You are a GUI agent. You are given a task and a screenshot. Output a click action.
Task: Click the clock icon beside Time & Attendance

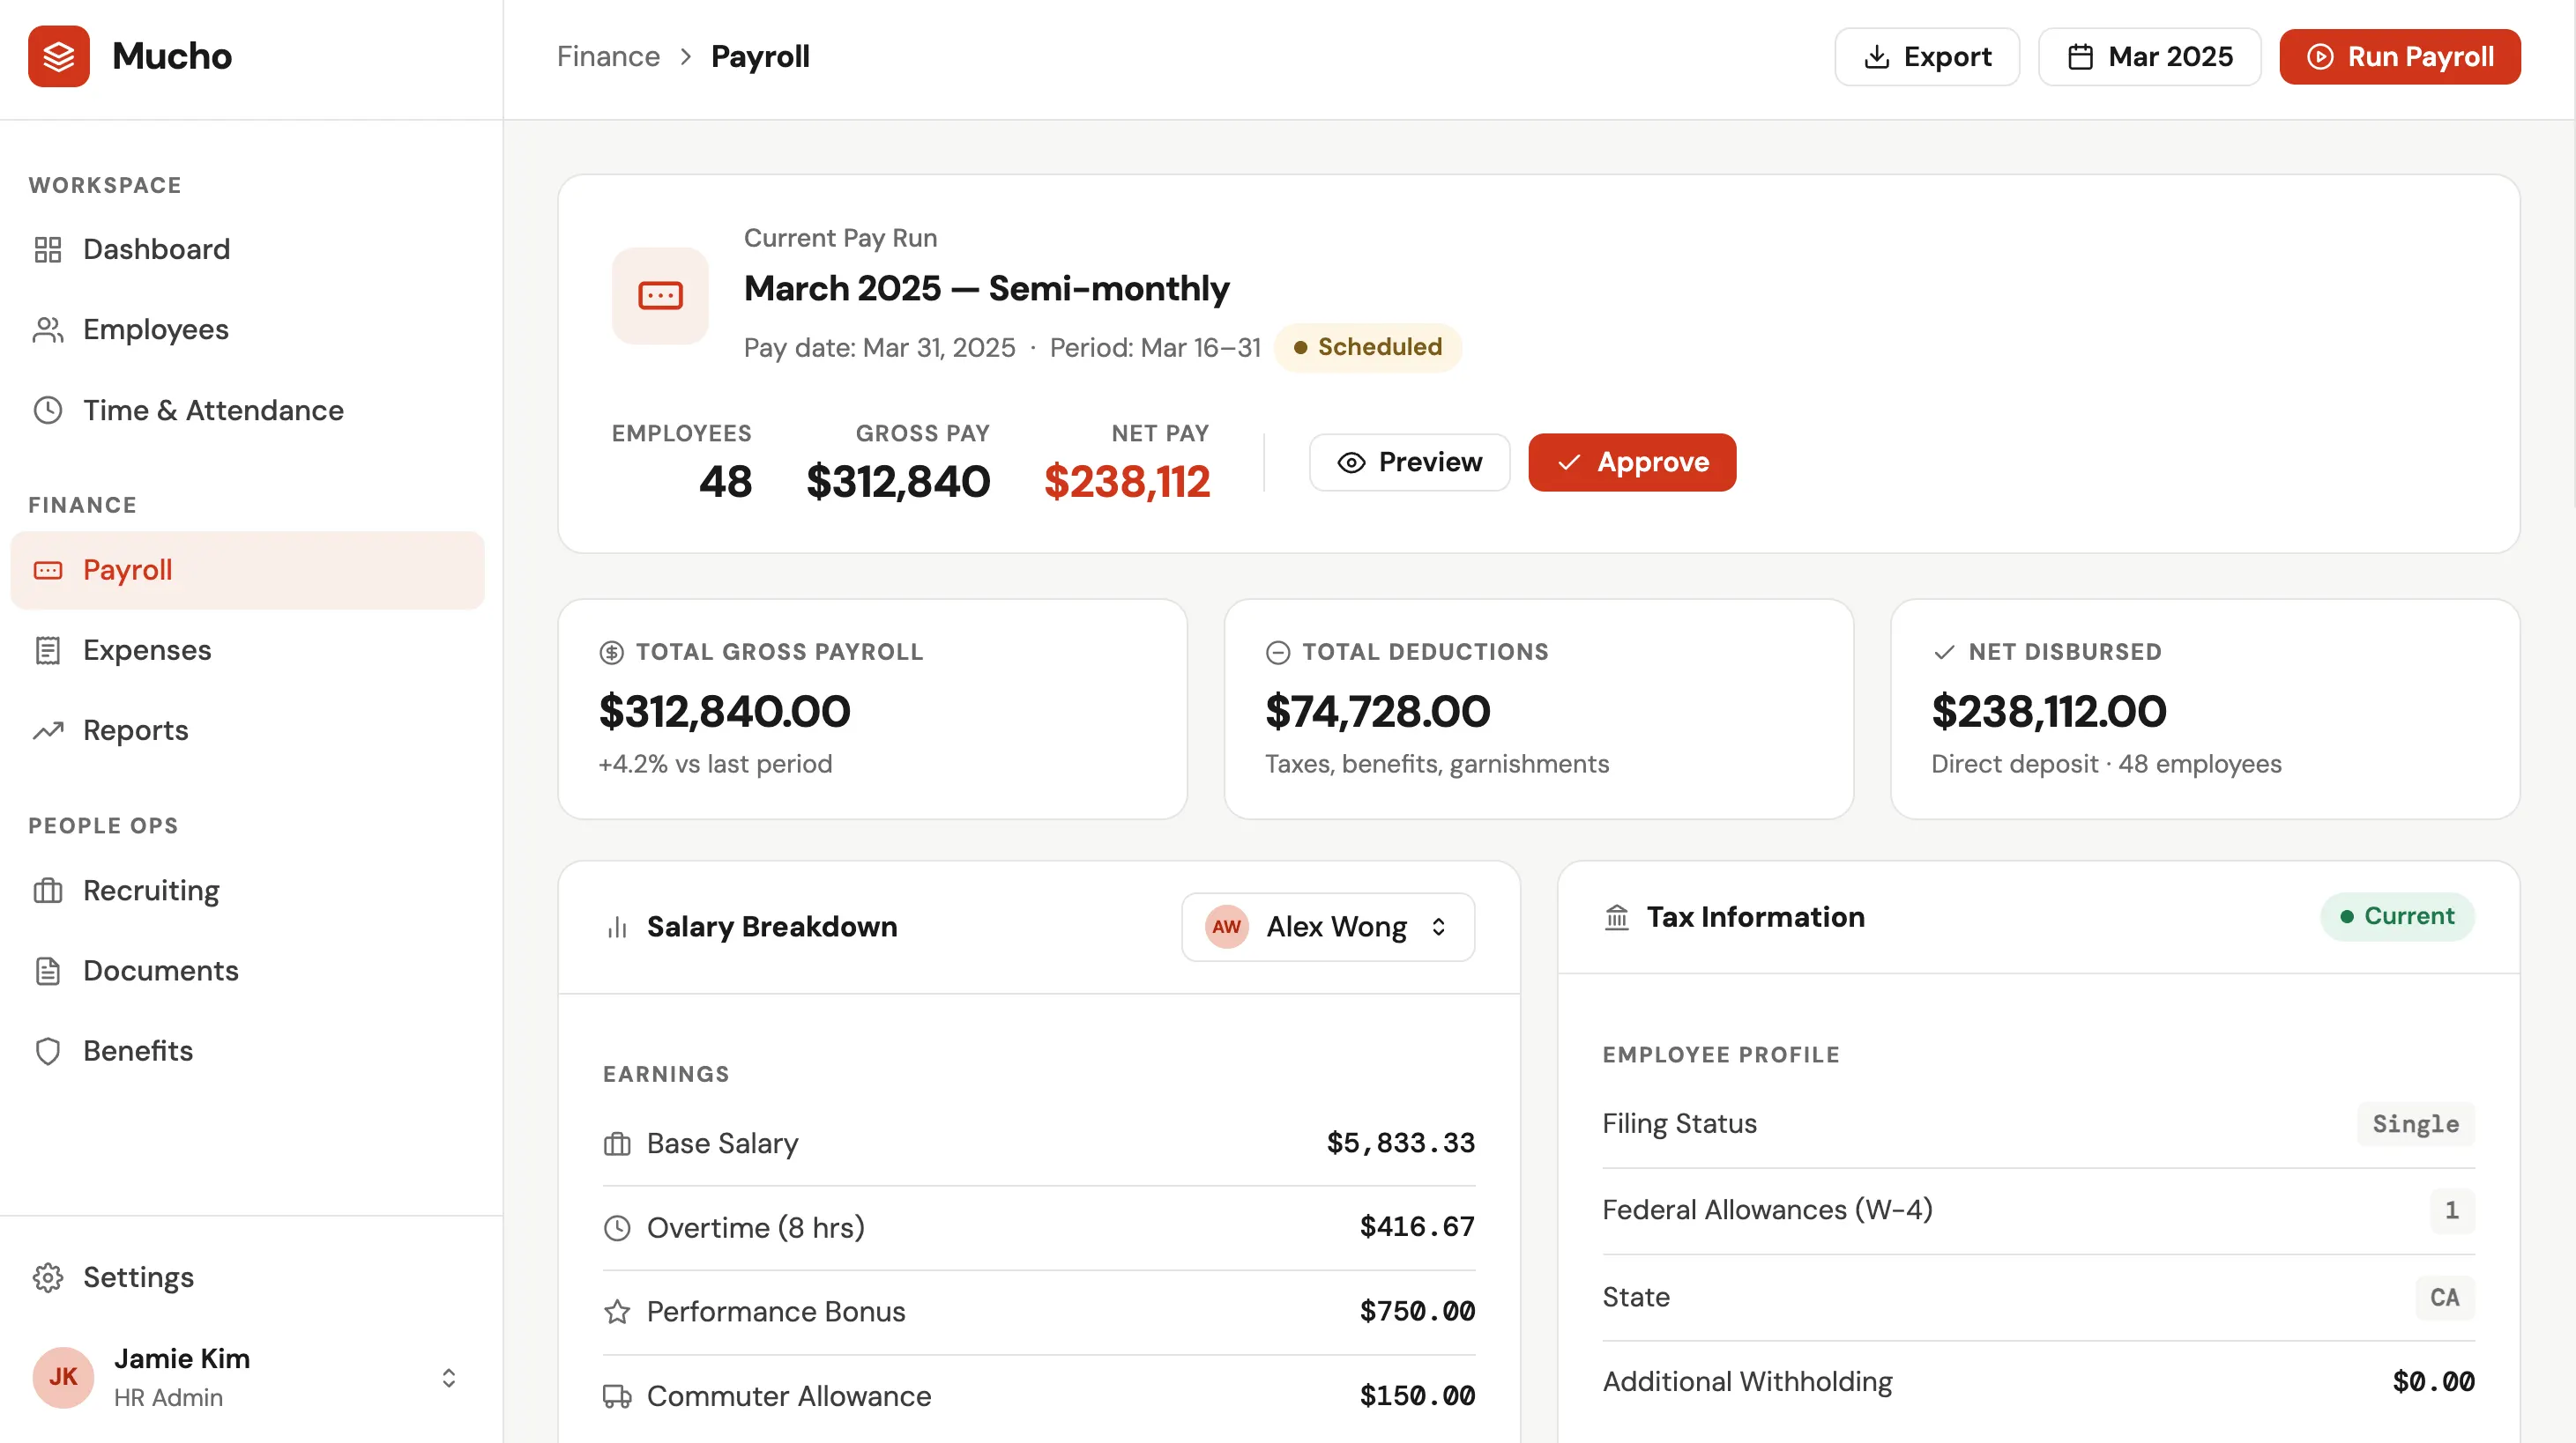[x=48, y=410]
